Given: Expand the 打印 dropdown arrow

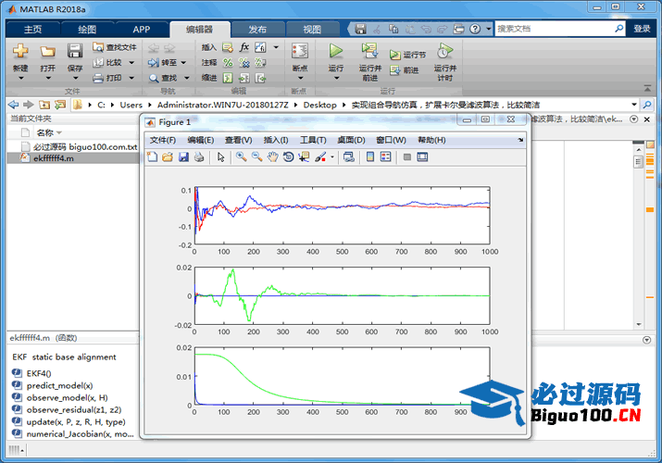Looking at the screenshot, I should pyautogui.click(x=131, y=78).
